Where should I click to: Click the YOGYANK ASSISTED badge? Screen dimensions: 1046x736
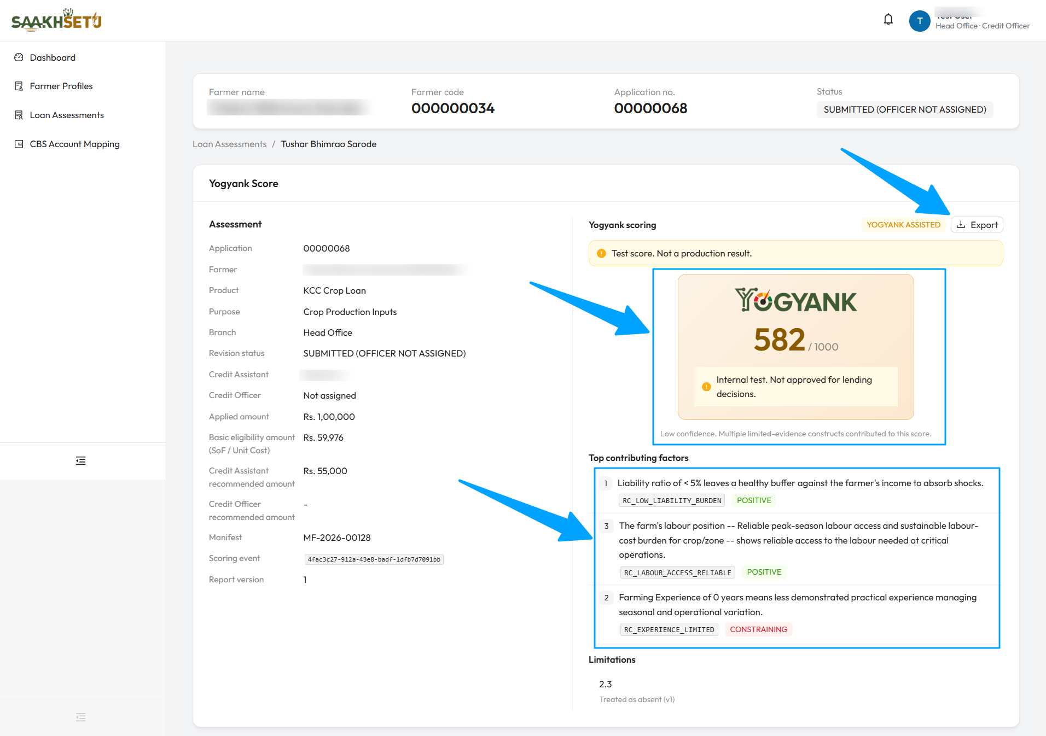click(903, 225)
